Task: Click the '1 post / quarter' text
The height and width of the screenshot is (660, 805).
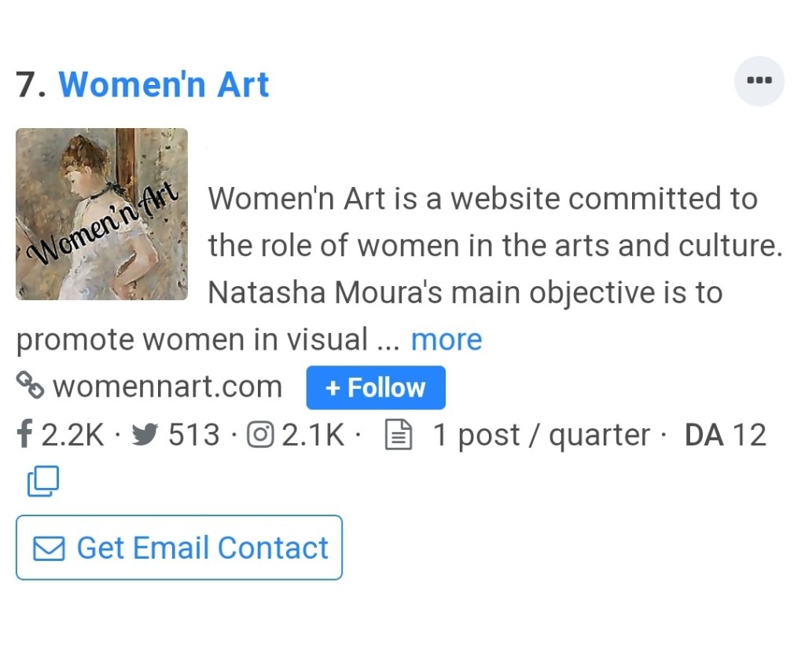Action: [x=542, y=434]
